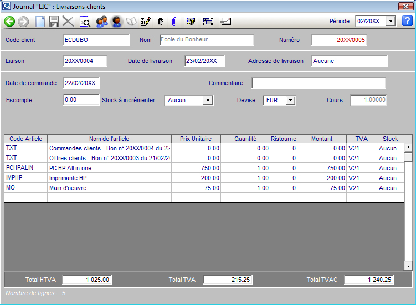Click the green back arrow icon

click(9, 22)
